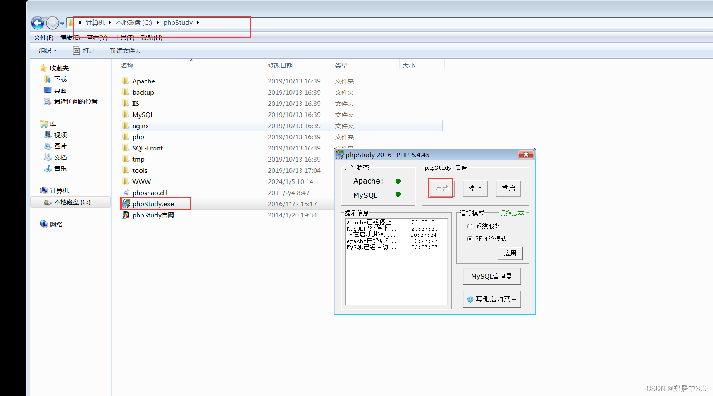Click the SQL-Front folder icon
This screenshot has height=396, width=713.
(x=126, y=148)
